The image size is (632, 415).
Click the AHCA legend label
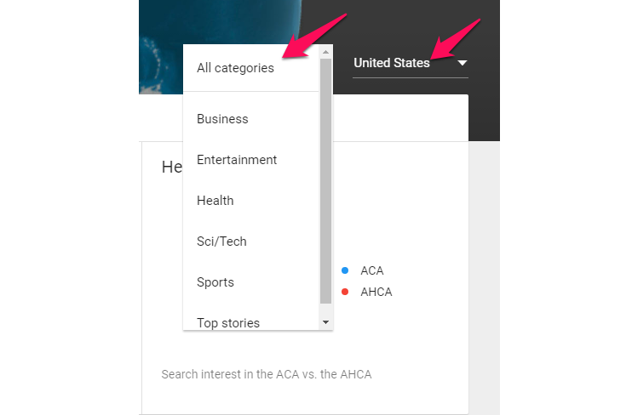click(376, 292)
